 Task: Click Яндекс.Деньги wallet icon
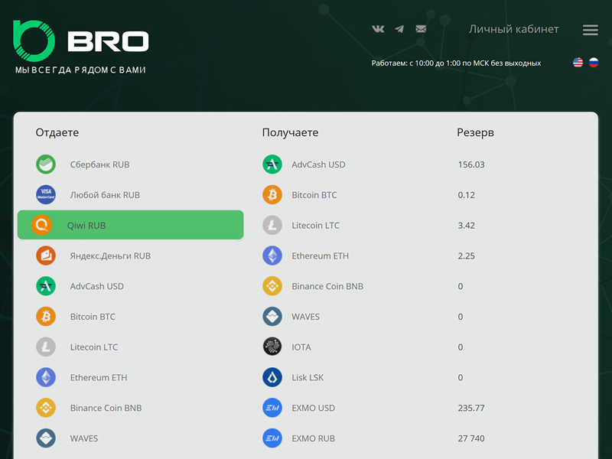pyautogui.click(x=46, y=256)
